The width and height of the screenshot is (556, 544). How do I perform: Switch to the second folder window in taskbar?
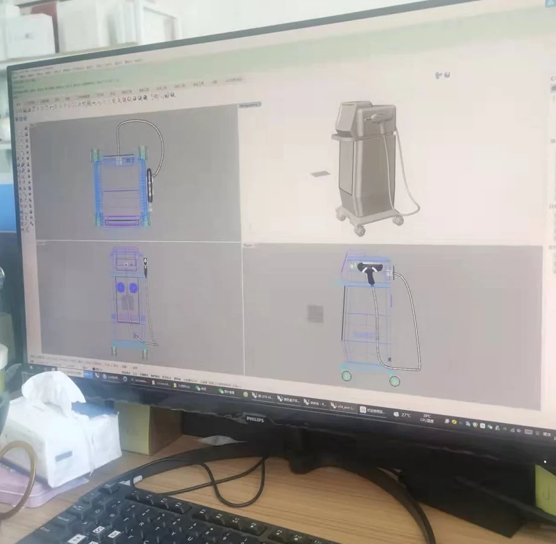click(x=182, y=386)
